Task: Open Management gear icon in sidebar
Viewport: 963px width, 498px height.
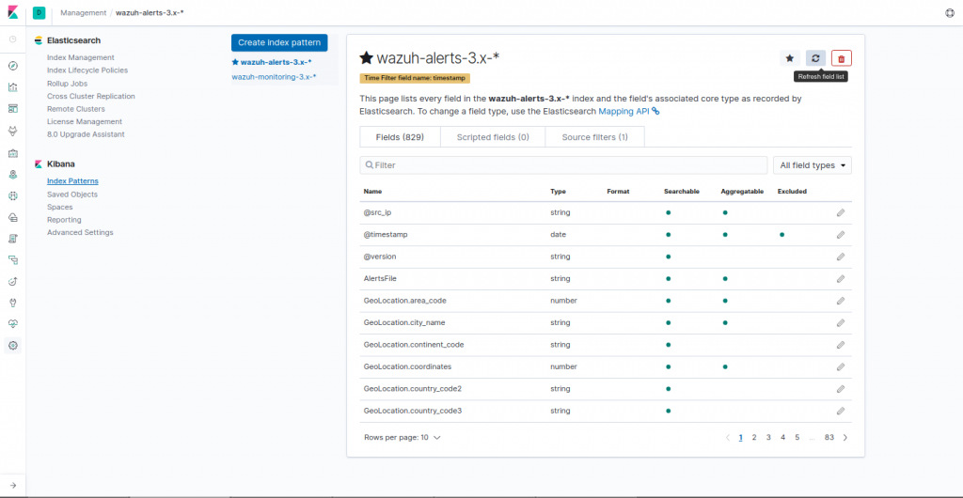Action: pyautogui.click(x=13, y=345)
